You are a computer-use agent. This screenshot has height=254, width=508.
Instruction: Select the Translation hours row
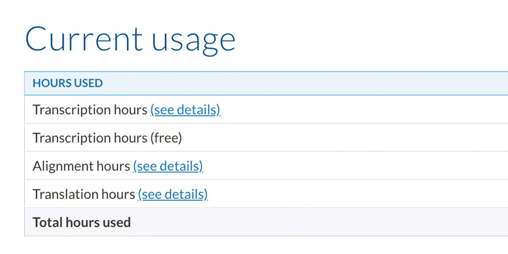257,194
